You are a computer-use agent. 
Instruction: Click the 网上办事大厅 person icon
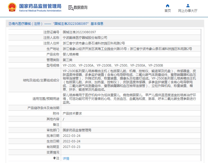point(188,6)
